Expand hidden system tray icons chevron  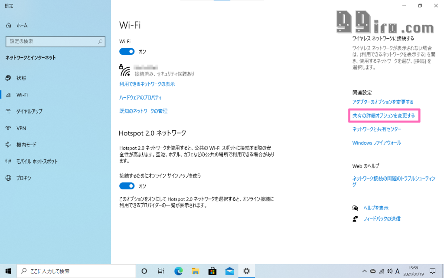[365, 271]
